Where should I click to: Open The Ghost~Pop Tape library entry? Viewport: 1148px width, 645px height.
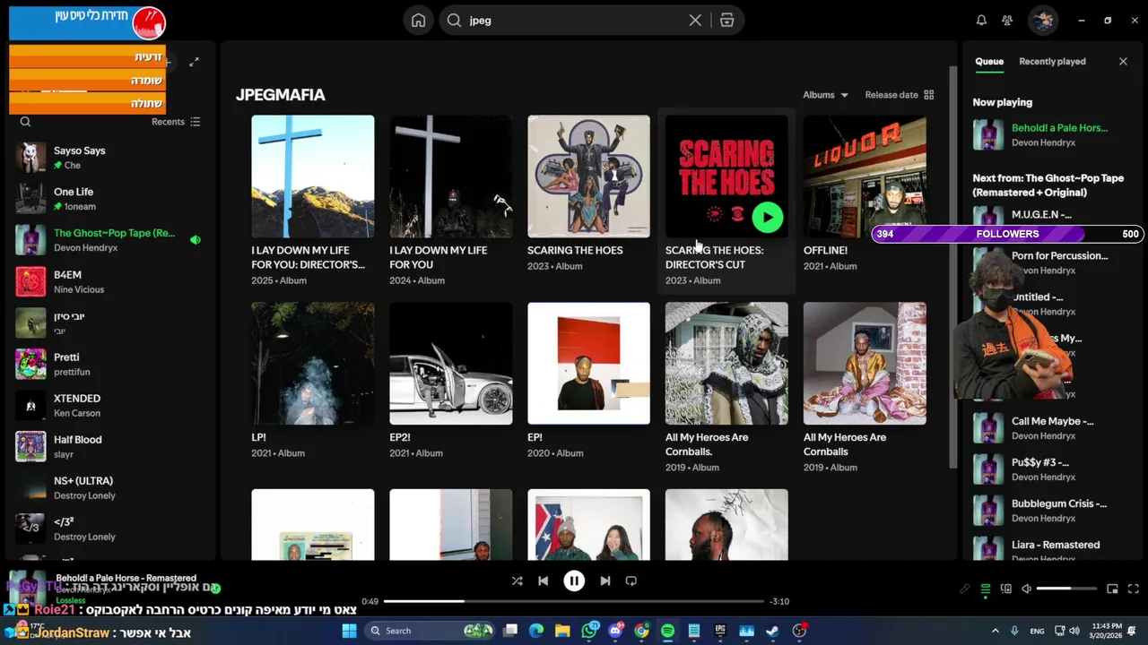coord(109,240)
